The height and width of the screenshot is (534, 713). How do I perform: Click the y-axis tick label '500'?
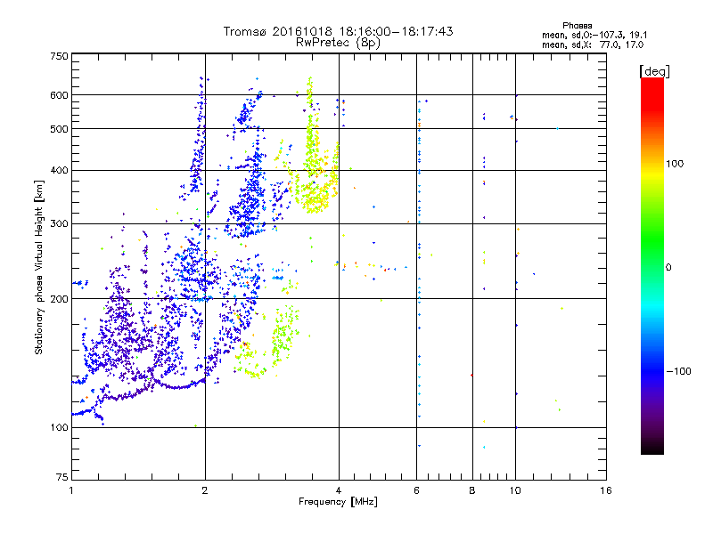(x=59, y=129)
